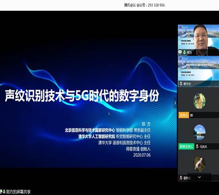219x195 pixels.
Task: Click the slide line 清华大学 语音和语言技术中心 主任
Action: [124, 142]
